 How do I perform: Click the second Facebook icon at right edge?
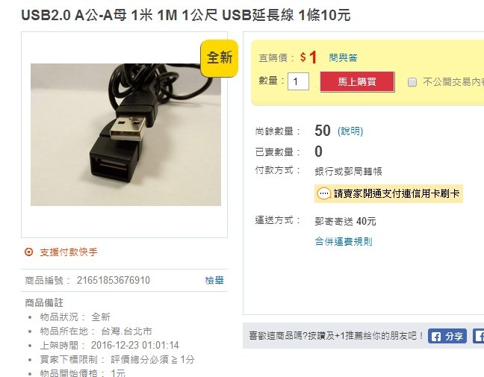pyautogui.click(x=479, y=336)
